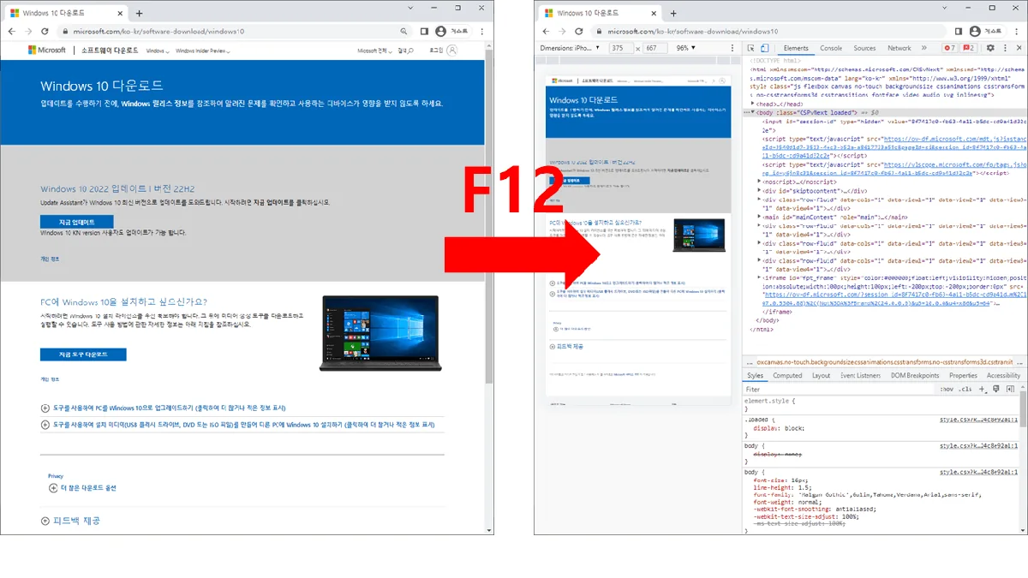The width and height of the screenshot is (1028, 578).
Task: Toggle device toolbar in DevTools
Action: (765, 48)
